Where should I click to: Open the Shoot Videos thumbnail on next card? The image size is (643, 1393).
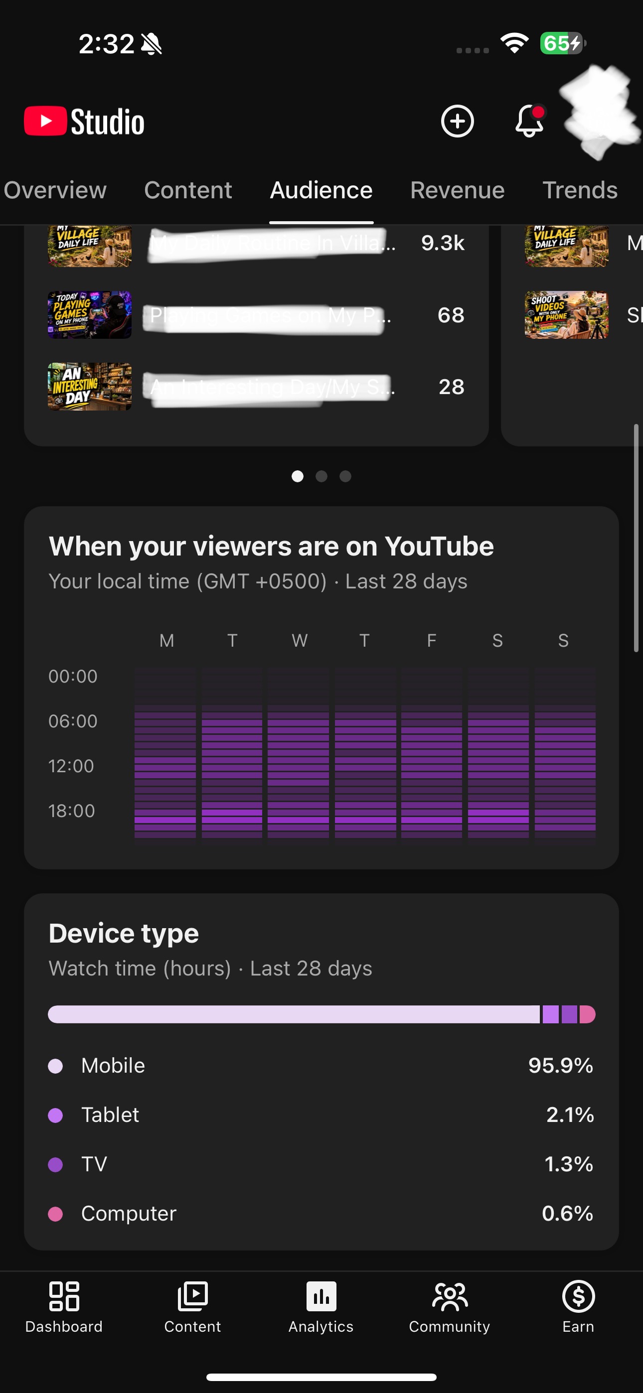(567, 315)
